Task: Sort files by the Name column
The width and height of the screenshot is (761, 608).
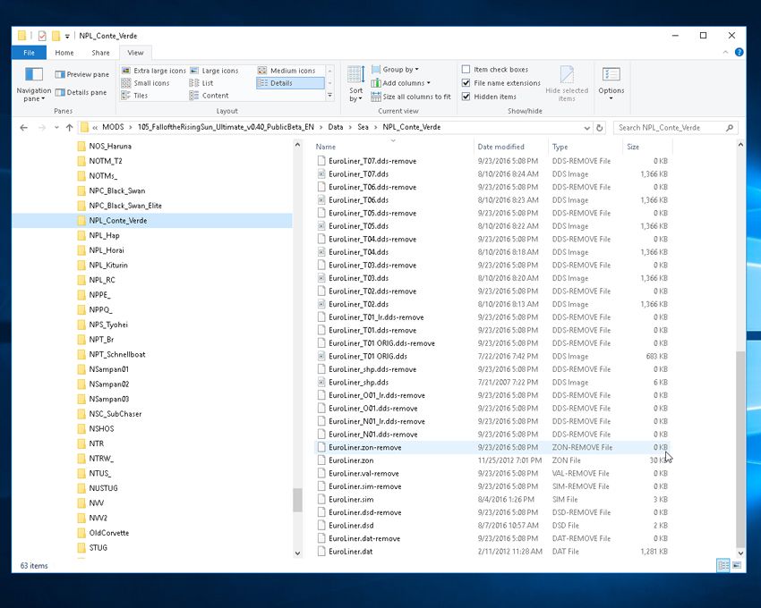Action: point(393,147)
